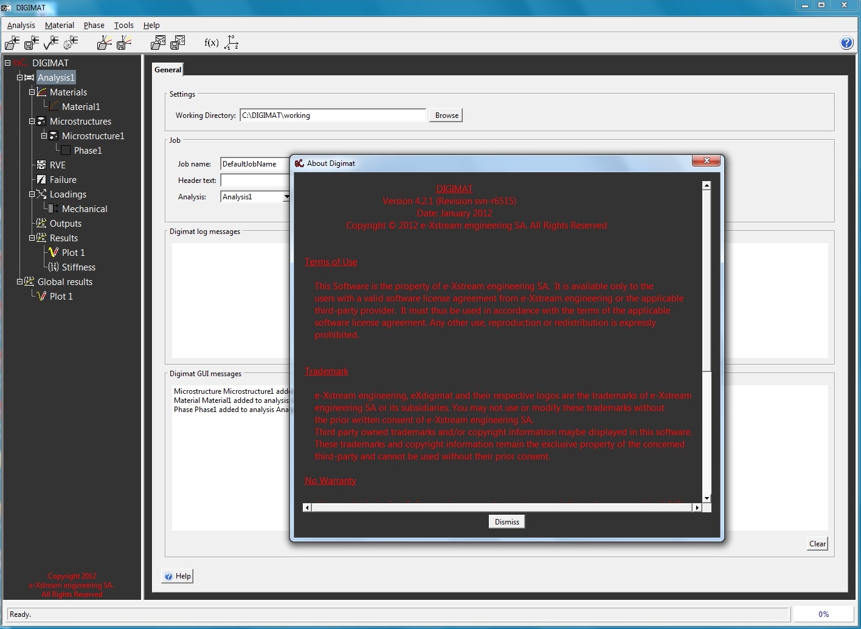
Task: Collapse the Global results expander
Action: [19, 281]
